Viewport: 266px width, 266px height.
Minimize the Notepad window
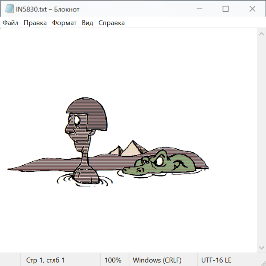pos(199,9)
